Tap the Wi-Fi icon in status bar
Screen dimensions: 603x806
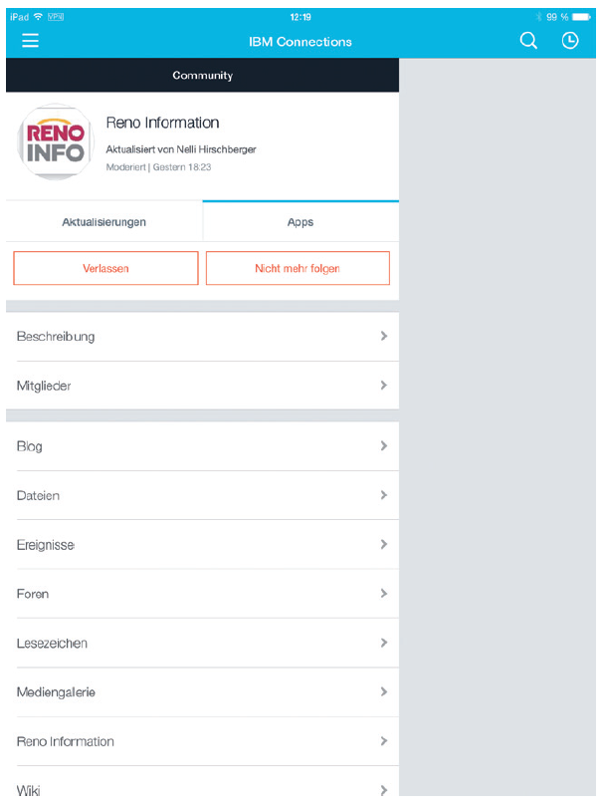point(38,17)
